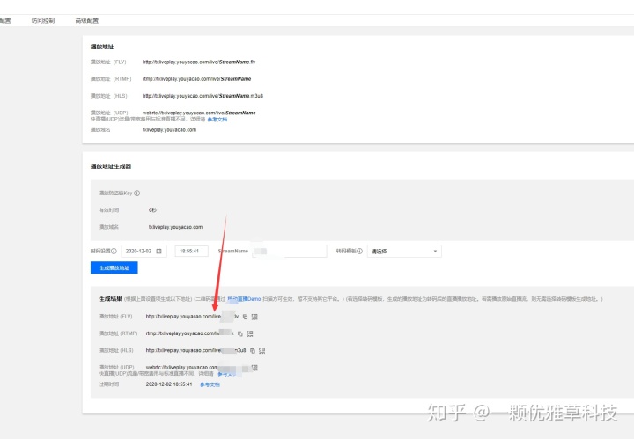
Task: Select the top rtmp:// StreamName URL
Action: pyautogui.click(x=196, y=79)
